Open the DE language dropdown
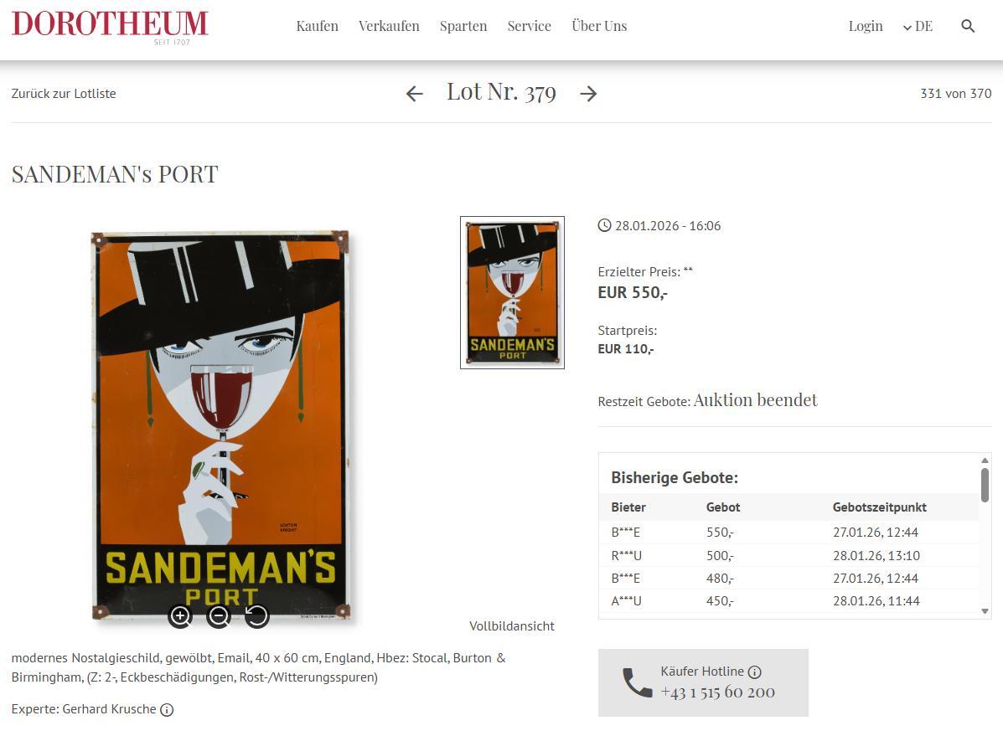 click(x=918, y=26)
